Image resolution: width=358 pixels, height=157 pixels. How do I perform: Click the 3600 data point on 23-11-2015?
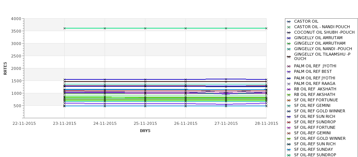(64, 28)
